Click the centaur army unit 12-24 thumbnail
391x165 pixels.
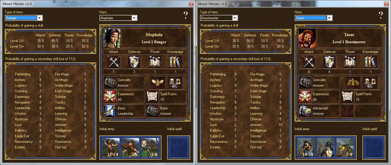(x=111, y=147)
